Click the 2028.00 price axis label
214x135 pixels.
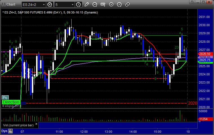(204, 42)
